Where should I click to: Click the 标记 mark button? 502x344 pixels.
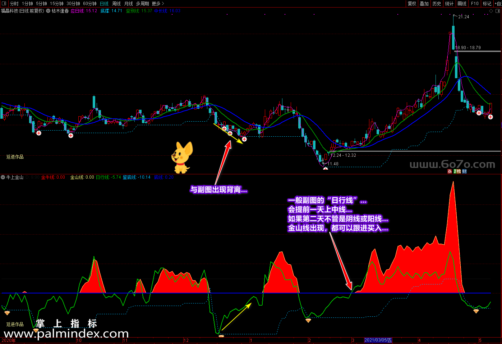click(x=487, y=4)
